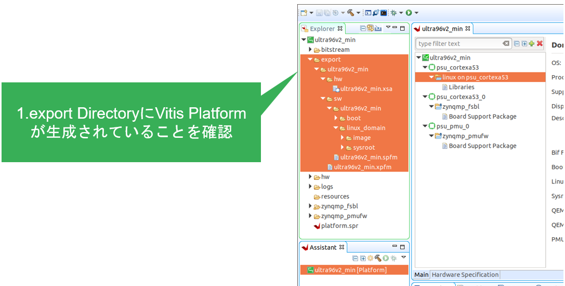The width and height of the screenshot is (565, 286).
Task: Click the Save icon in the main toolbar
Action: tap(319, 13)
